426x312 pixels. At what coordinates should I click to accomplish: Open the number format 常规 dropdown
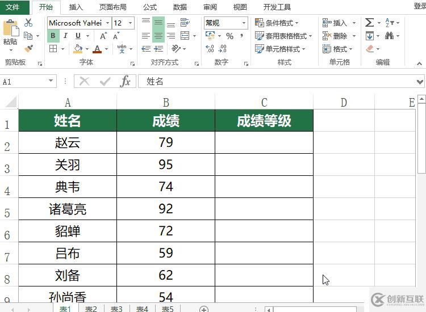[244, 23]
